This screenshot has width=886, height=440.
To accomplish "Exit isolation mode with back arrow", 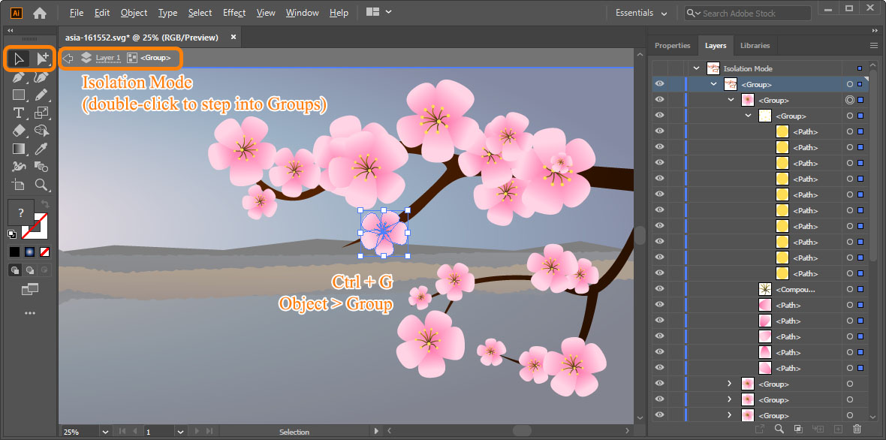I will 68,58.
